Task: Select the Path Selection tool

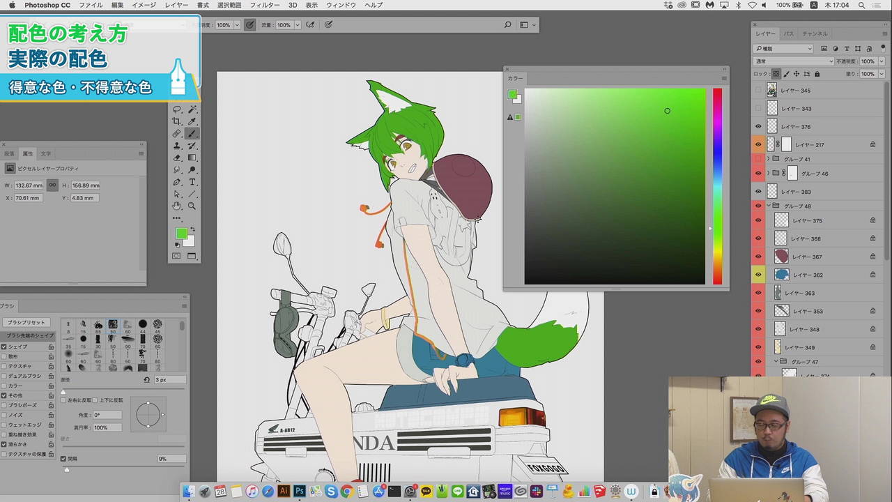Action: [x=177, y=194]
